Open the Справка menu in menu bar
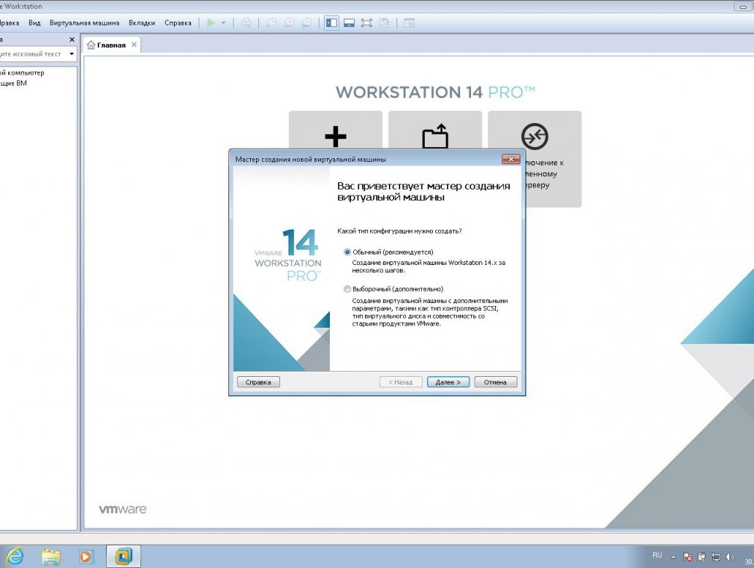The height and width of the screenshot is (568, 754). pos(178,22)
